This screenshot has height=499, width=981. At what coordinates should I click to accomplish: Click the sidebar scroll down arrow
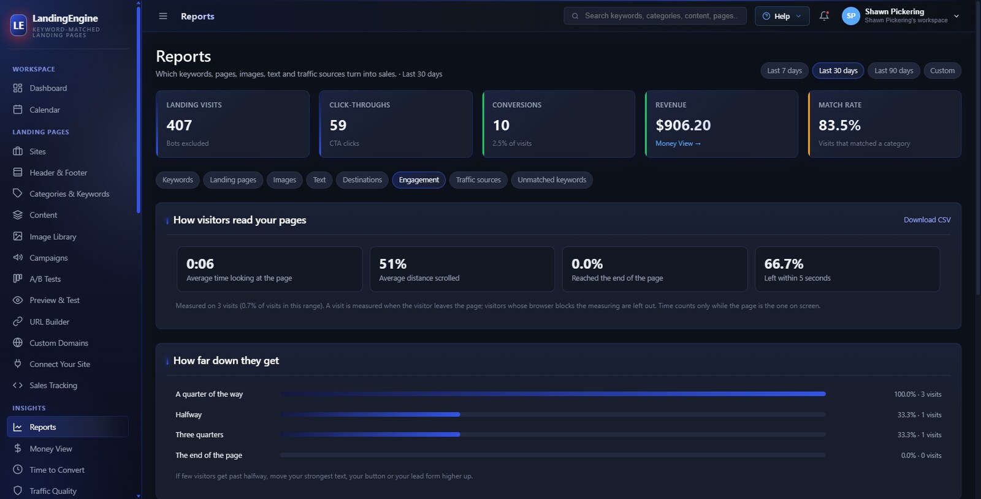pyautogui.click(x=139, y=496)
